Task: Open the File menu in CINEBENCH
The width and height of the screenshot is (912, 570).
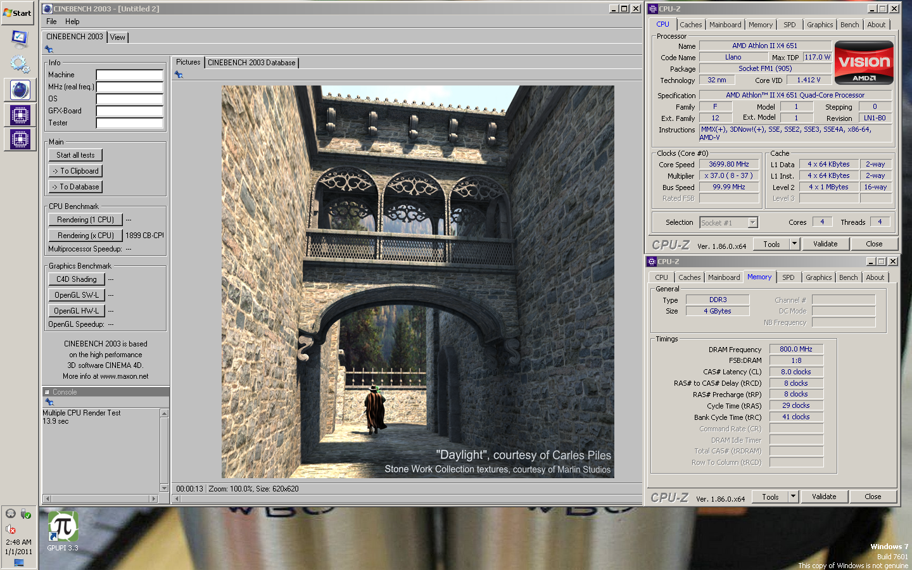Action: click(x=51, y=22)
